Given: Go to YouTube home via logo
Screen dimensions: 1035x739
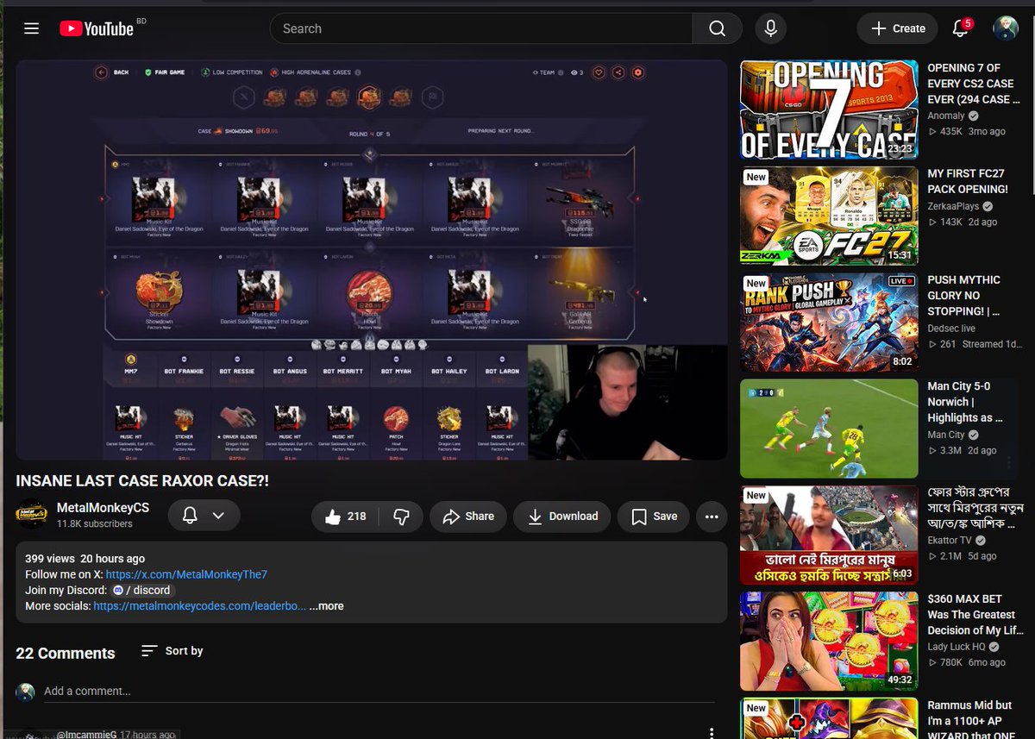Looking at the screenshot, I should click(x=97, y=28).
